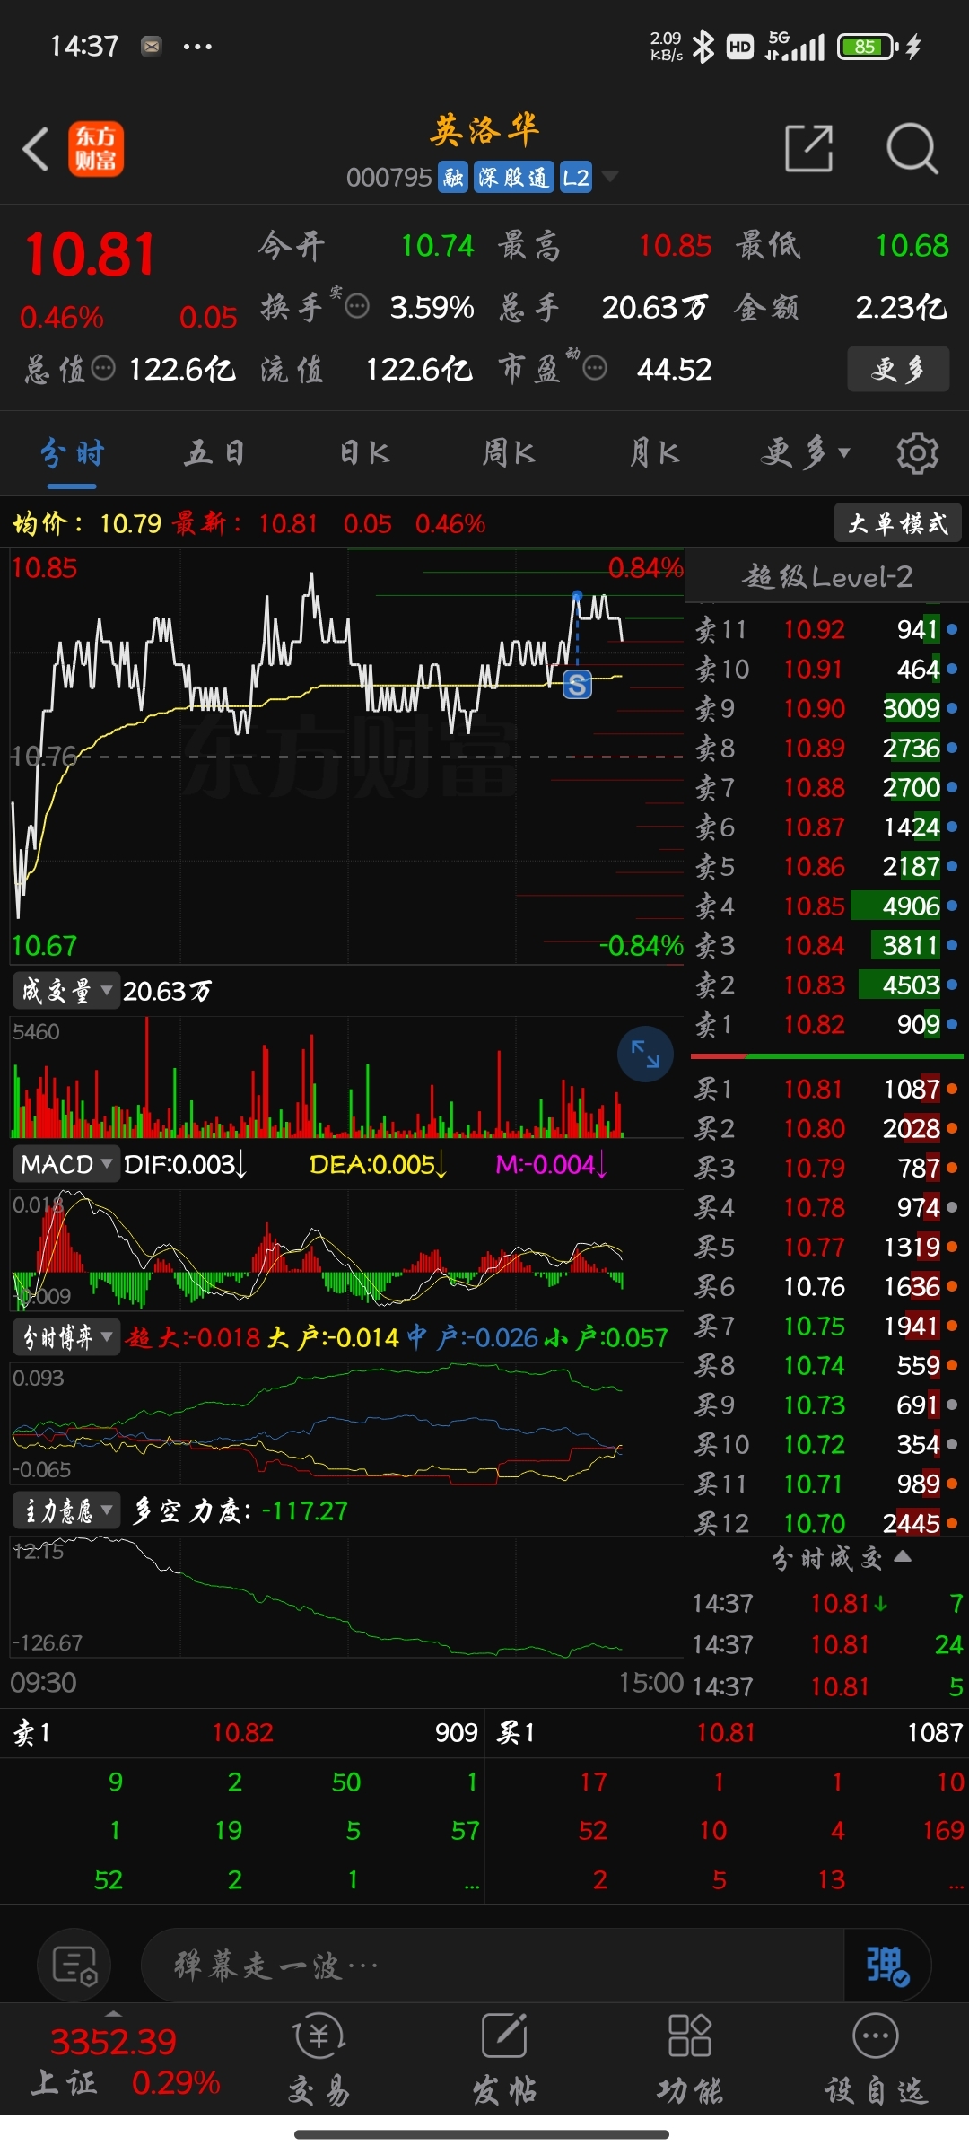Collapse the 分时成交 section arrow
Screen dimensions: 969x2154
[904, 1556]
